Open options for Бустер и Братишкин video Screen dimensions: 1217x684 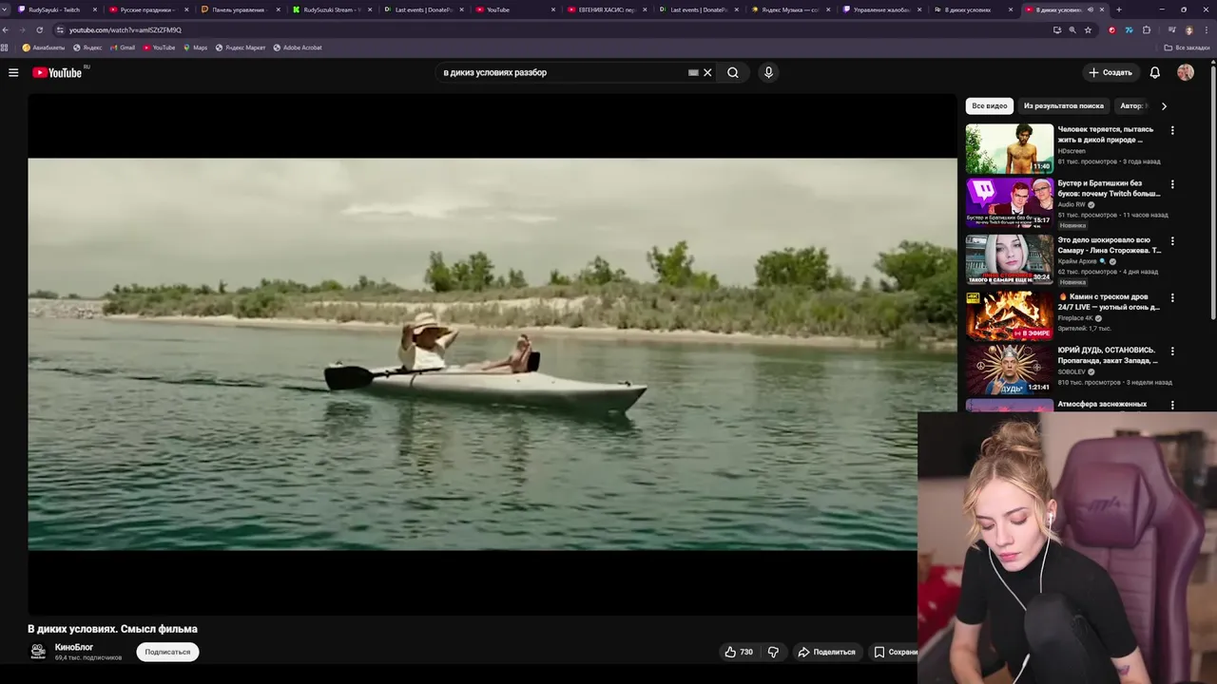[x=1172, y=184]
